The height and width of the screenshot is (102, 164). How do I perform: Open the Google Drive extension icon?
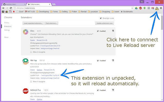[136, 8]
